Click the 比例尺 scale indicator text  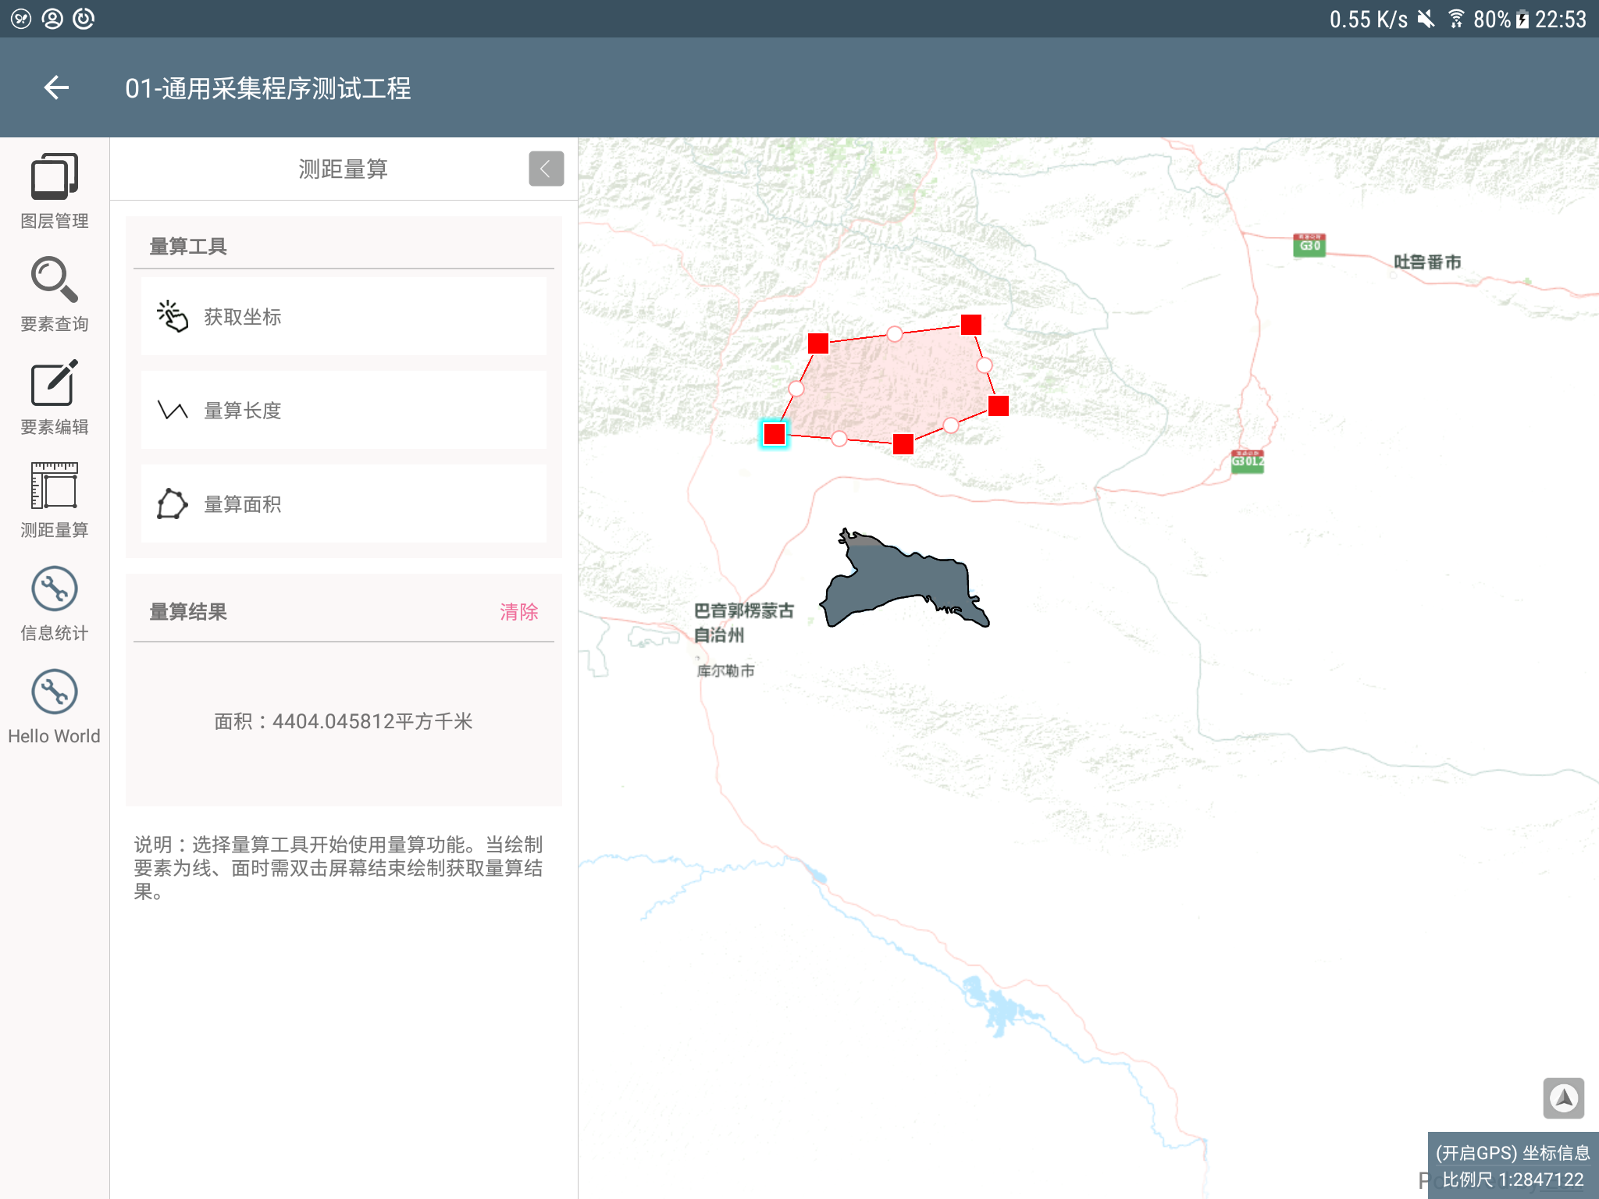point(1512,1179)
